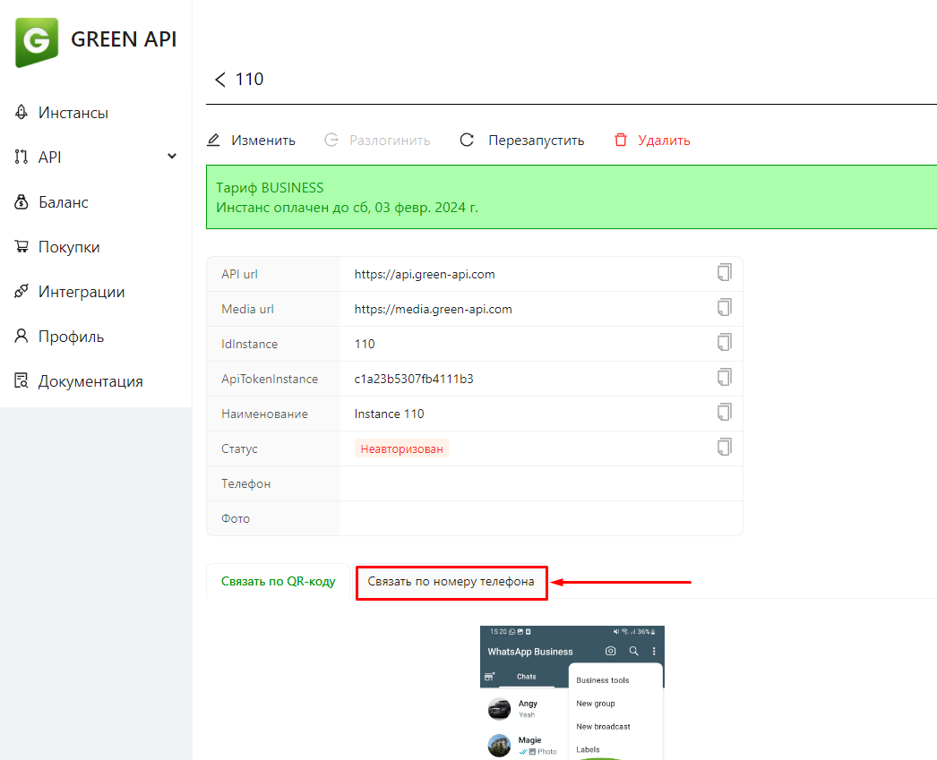This screenshot has height=760, width=937.
Task: Copy the API url value
Action: [x=724, y=273]
